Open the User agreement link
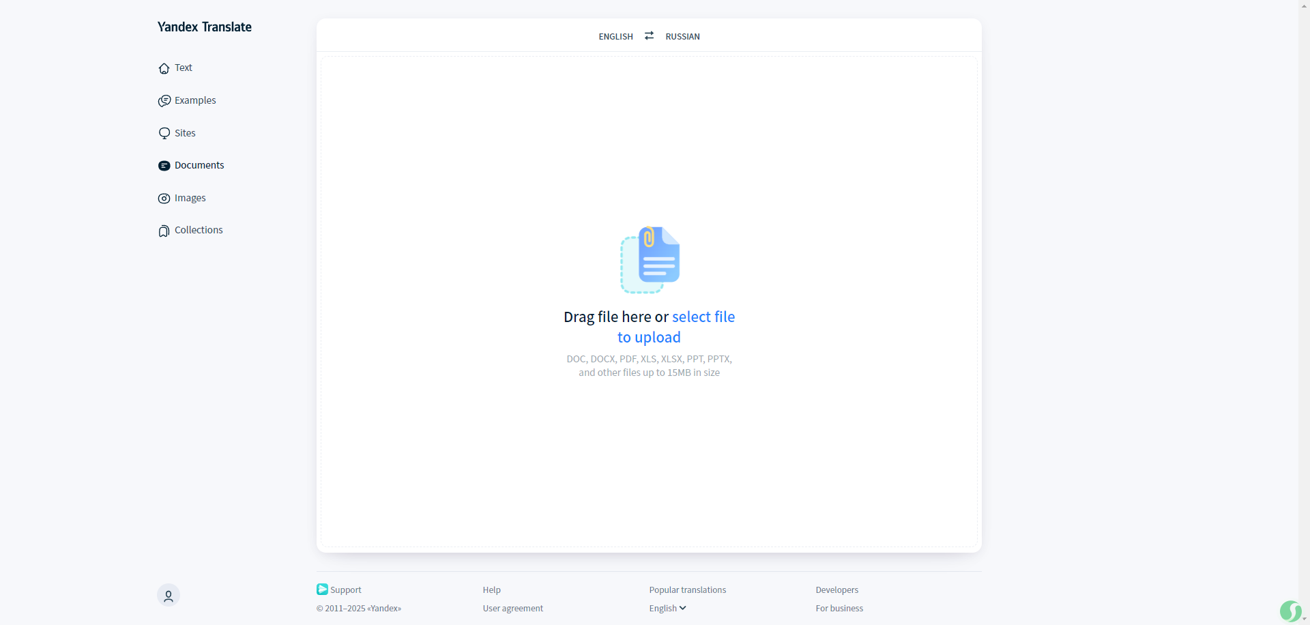This screenshot has height=625, width=1310. [x=512, y=609]
